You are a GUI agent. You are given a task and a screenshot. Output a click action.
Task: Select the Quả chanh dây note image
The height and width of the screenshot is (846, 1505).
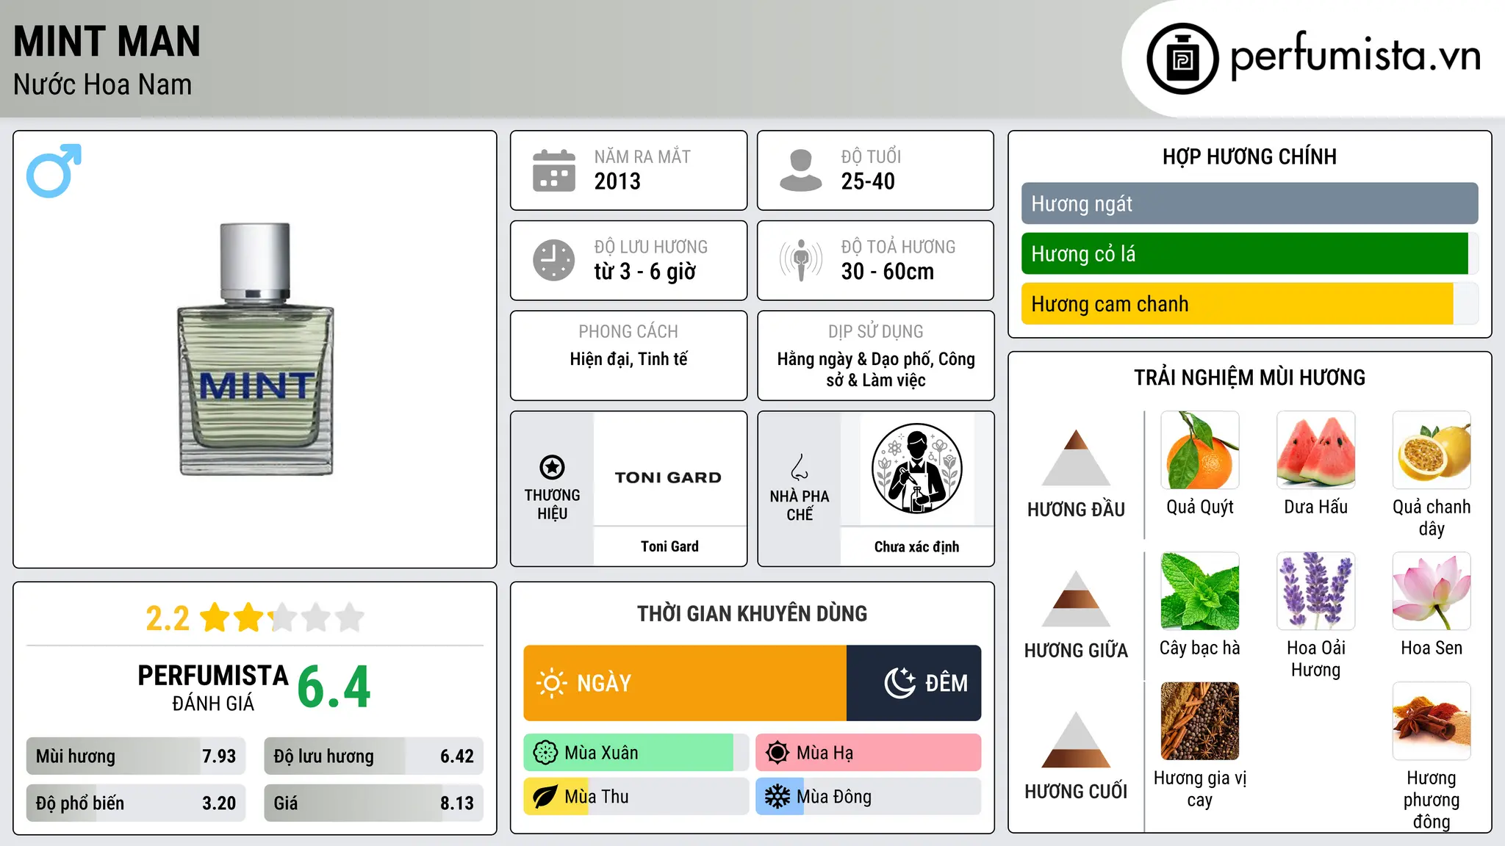point(1432,450)
